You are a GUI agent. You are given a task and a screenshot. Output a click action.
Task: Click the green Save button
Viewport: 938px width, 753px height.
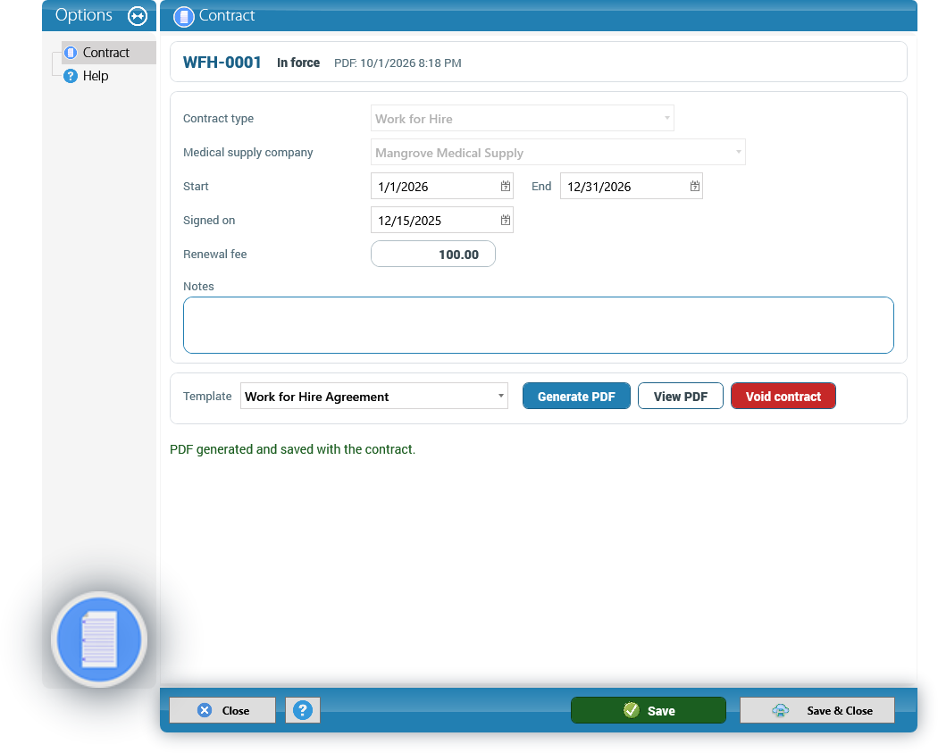pos(649,710)
